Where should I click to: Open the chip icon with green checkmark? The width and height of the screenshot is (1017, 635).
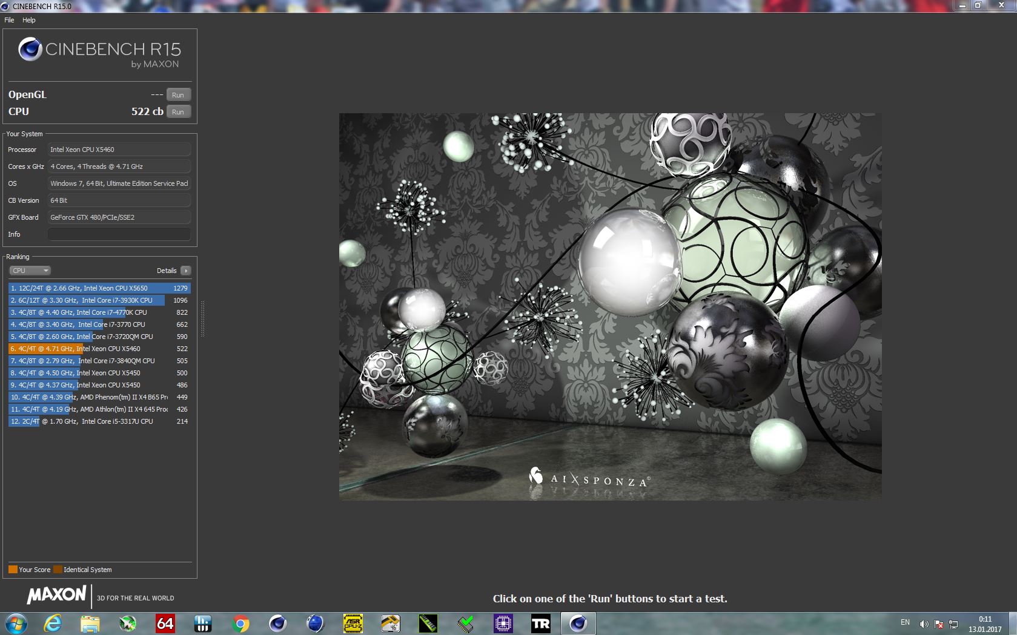(466, 623)
